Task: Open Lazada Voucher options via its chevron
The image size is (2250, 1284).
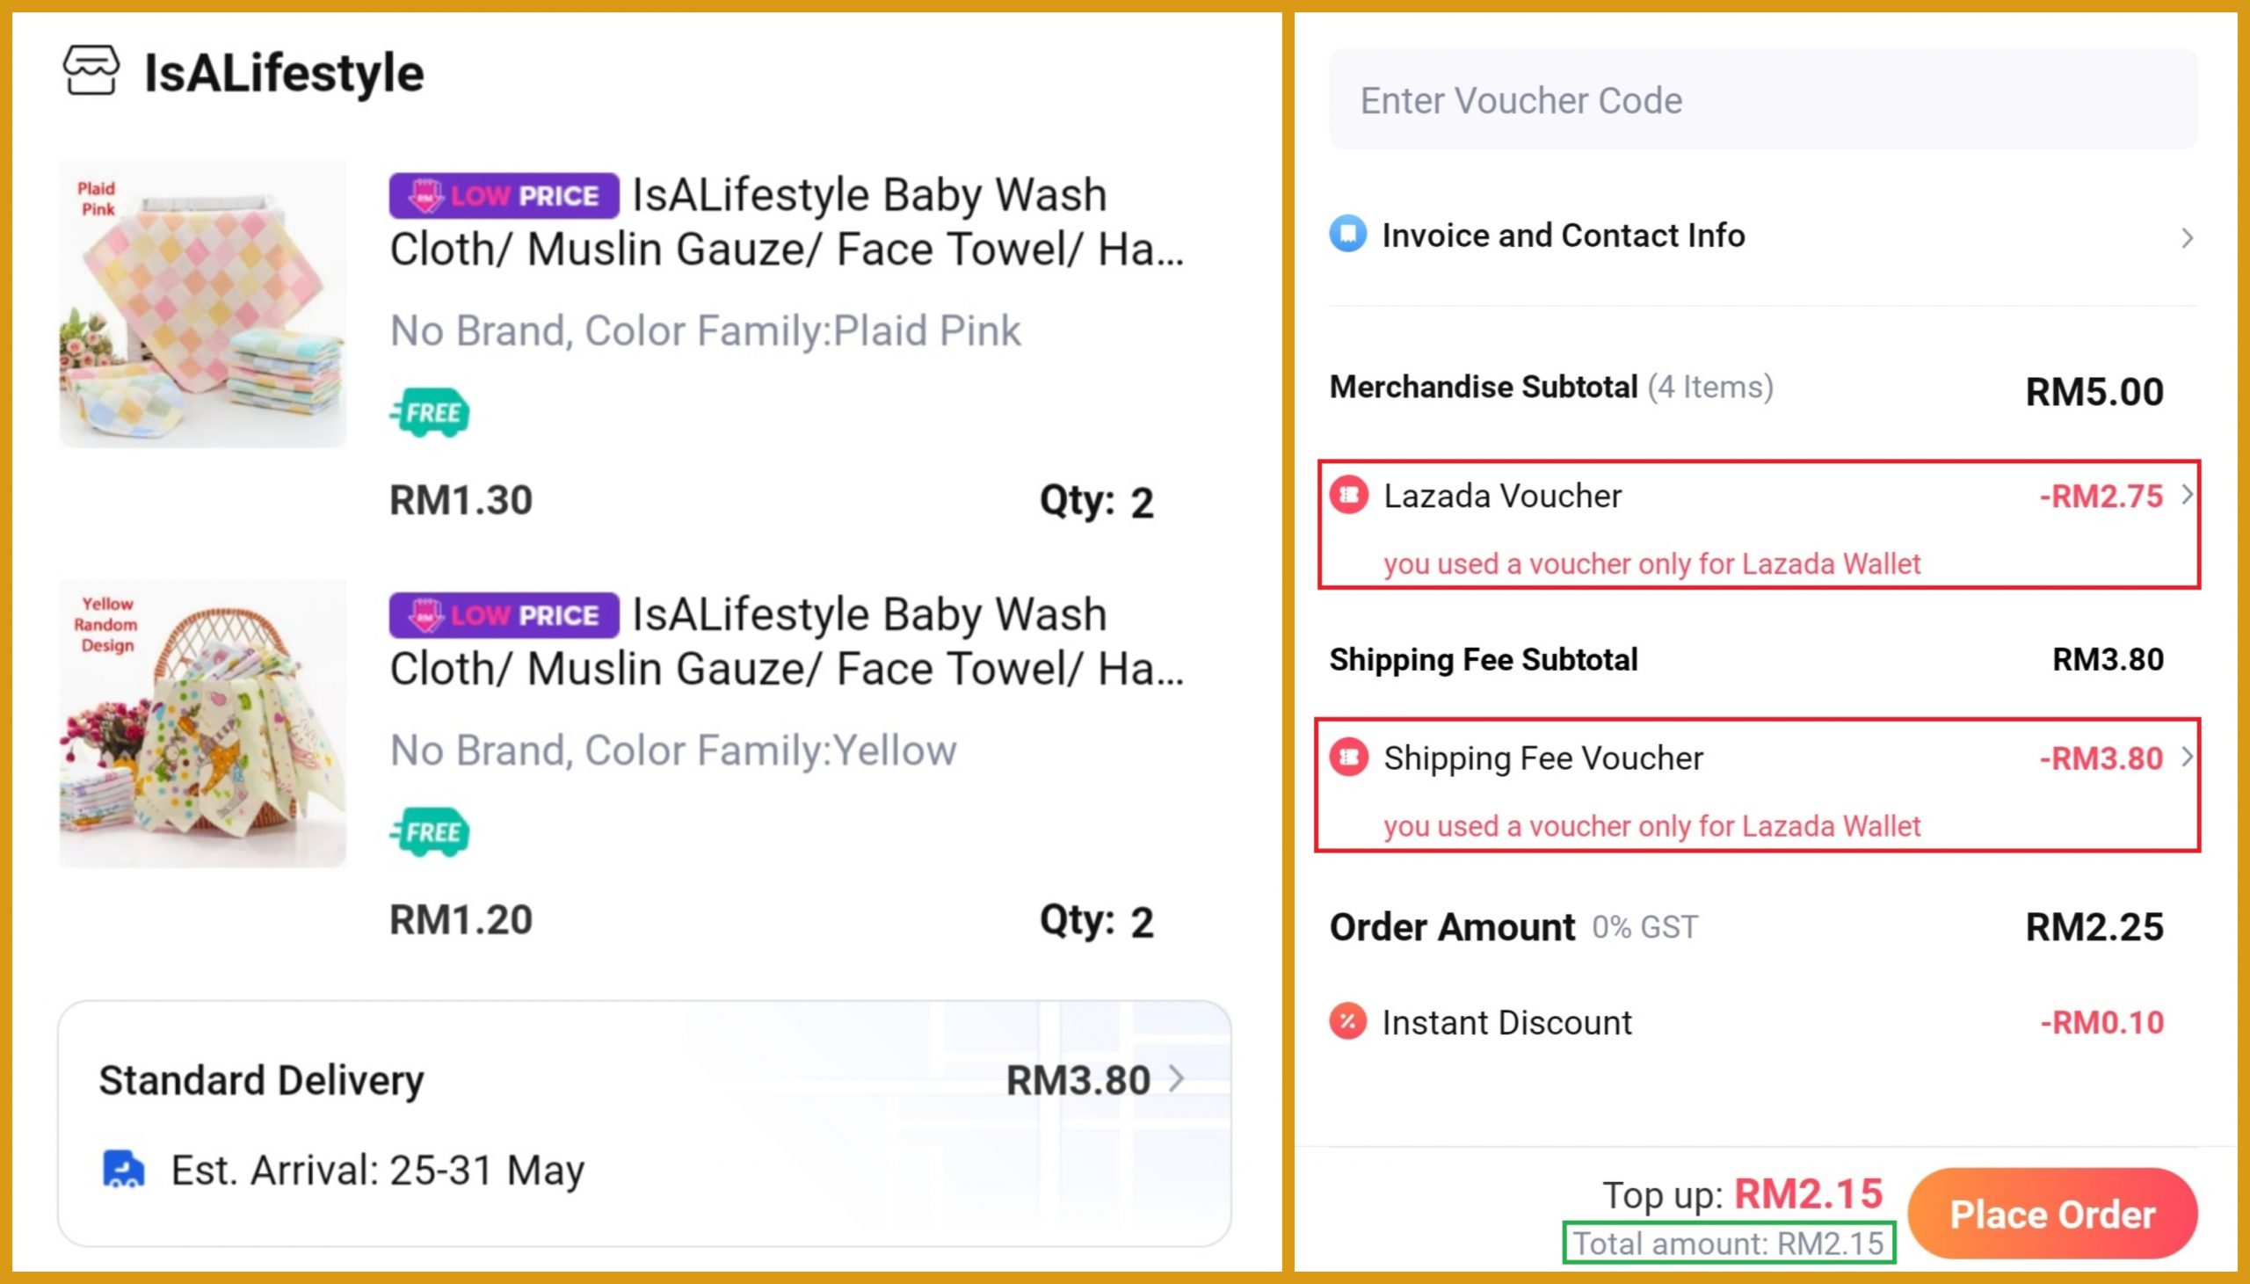Action: (x=2188, y=495)
